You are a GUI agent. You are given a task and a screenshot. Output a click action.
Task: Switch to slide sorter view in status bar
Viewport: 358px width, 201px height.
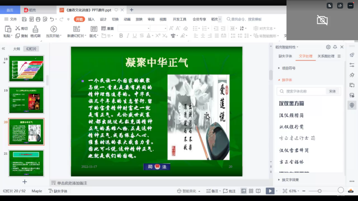tap(251, 191)
